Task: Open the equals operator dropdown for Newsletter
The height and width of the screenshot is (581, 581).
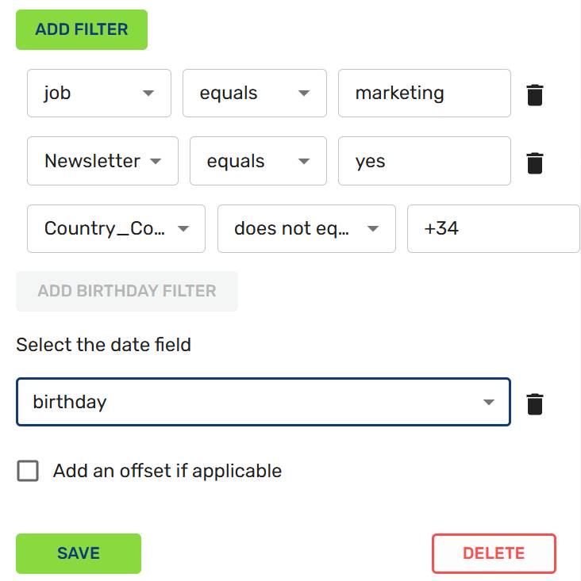Action: pyautogui.click(x=258, y=161)
